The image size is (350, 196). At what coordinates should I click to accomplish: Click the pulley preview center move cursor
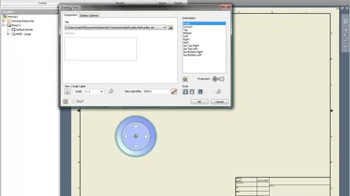(136, 136)
